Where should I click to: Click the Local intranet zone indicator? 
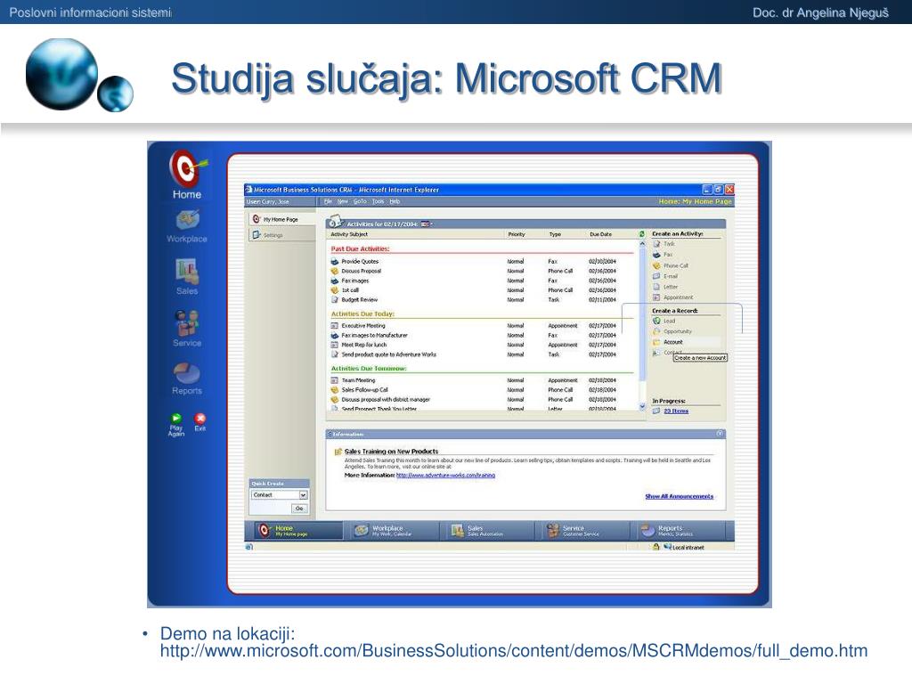click(x=684, y=548)
